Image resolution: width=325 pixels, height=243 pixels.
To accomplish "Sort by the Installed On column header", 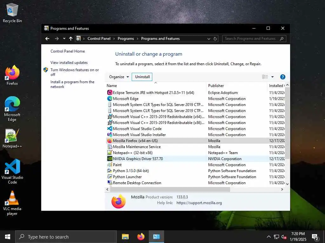I will [276, 85].
